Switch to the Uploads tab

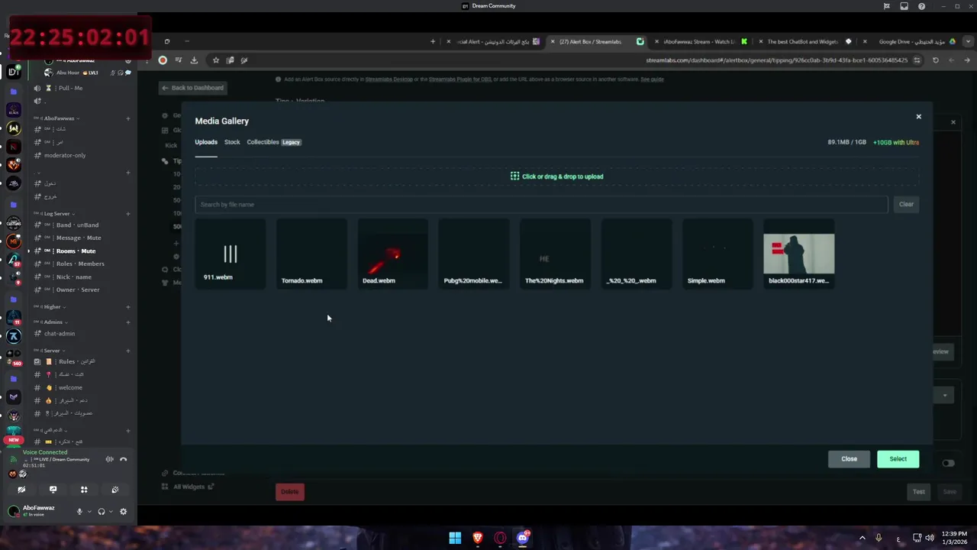[x=206, y=142]
